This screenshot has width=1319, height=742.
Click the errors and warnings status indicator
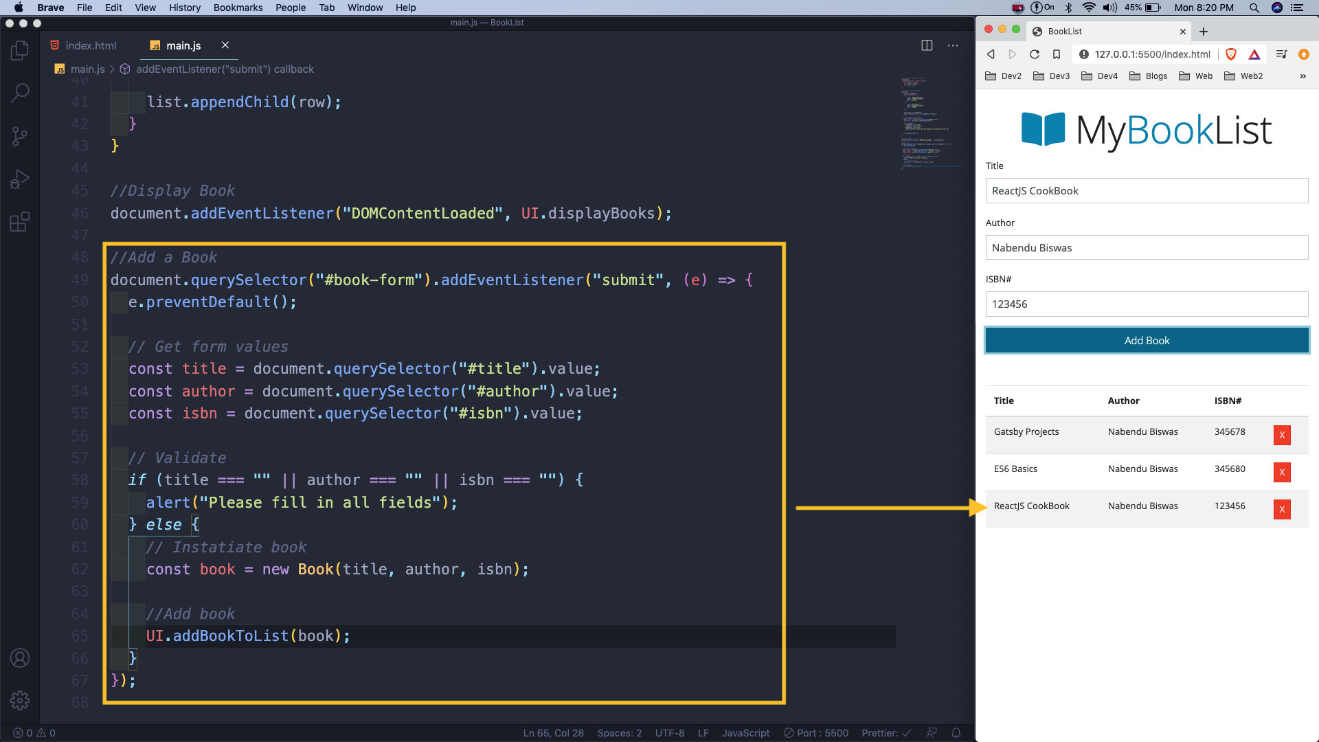coord(34,733)
